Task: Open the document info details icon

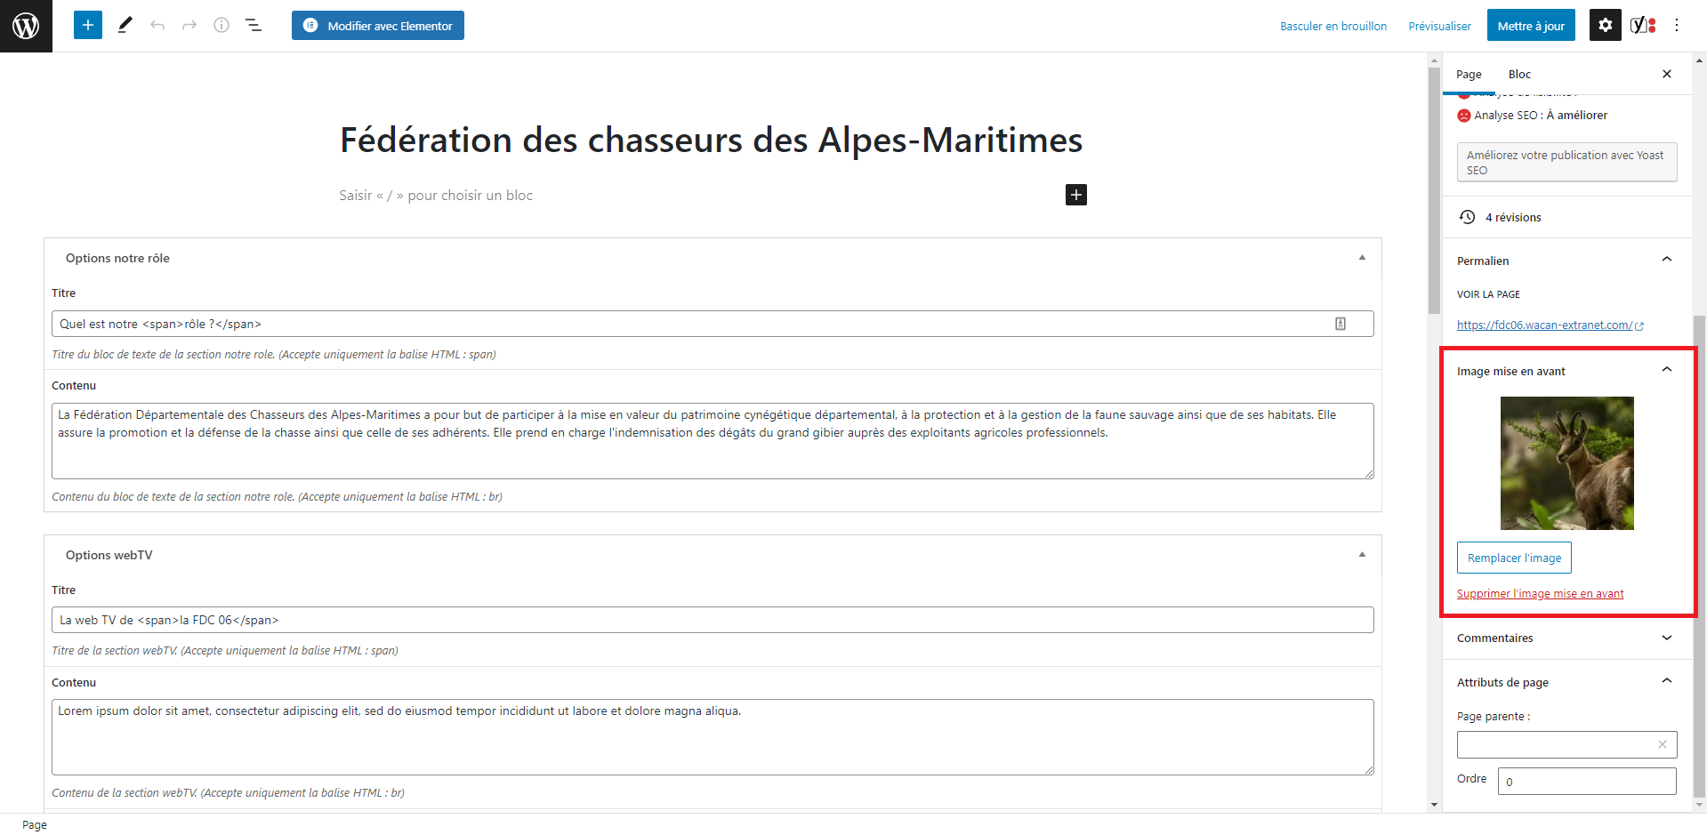Action: coord(221,25)
